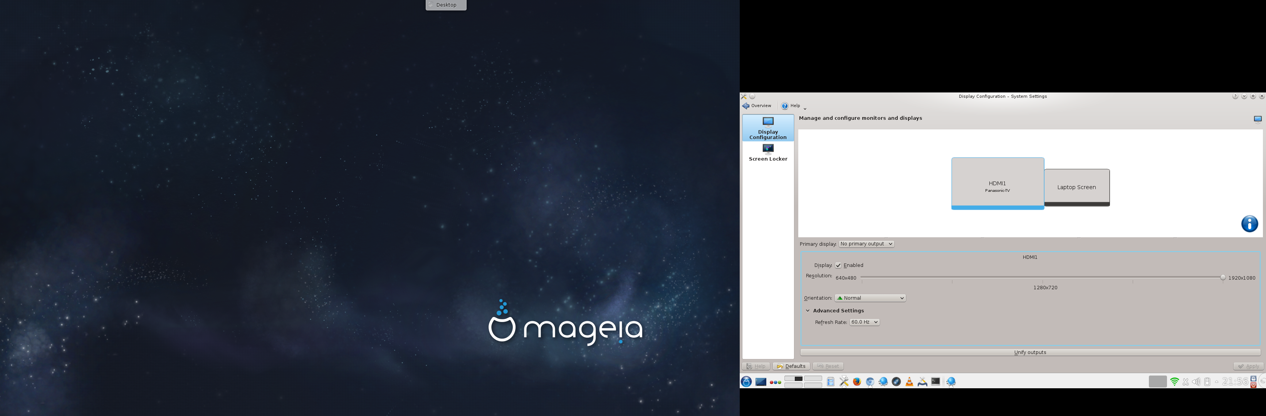The image size is (1266, 416).
Task: Click the Apply button
Action: point(1248,366)
